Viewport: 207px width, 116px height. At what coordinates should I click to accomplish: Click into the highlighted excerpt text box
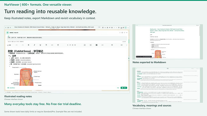[67, 38]
